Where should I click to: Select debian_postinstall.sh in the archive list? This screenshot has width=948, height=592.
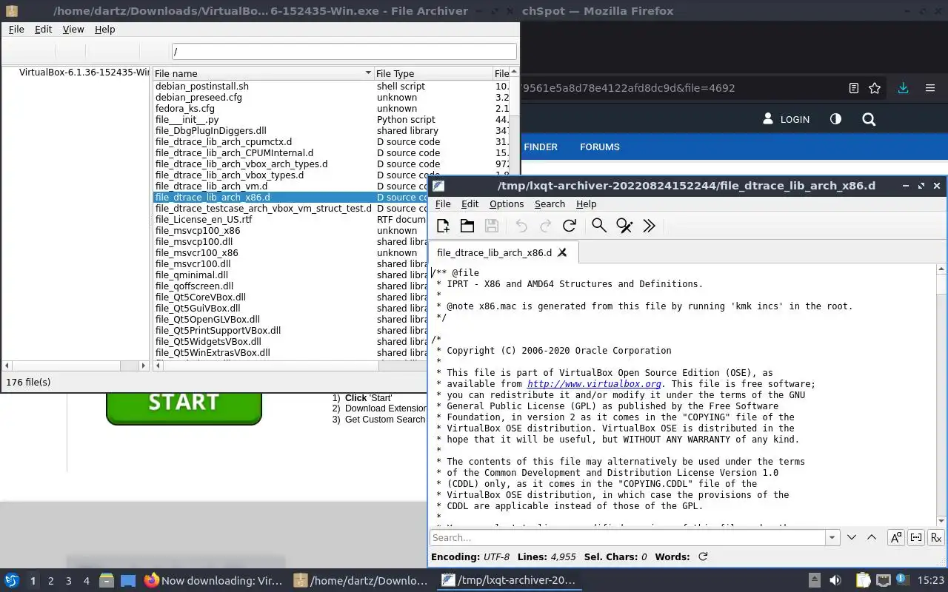click(x=202, y=87)
